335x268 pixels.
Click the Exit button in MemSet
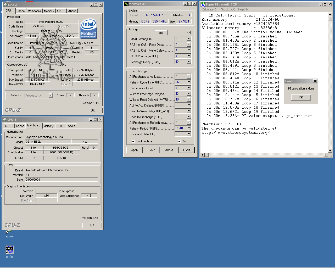coord(187,150)
